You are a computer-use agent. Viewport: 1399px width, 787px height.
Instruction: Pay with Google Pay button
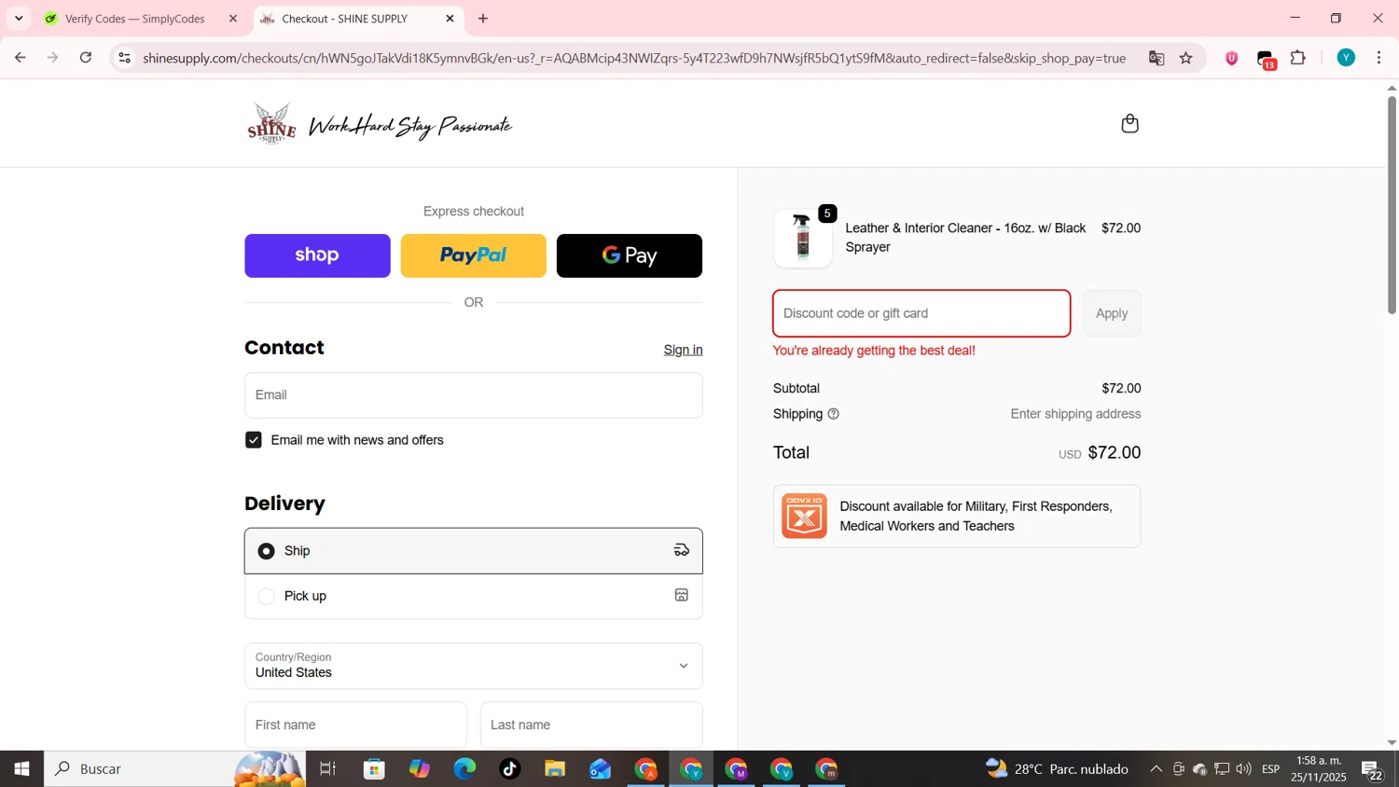(630, 255)
